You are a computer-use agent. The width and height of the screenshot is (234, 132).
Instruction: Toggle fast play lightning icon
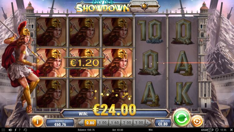[x=15, y=130]
